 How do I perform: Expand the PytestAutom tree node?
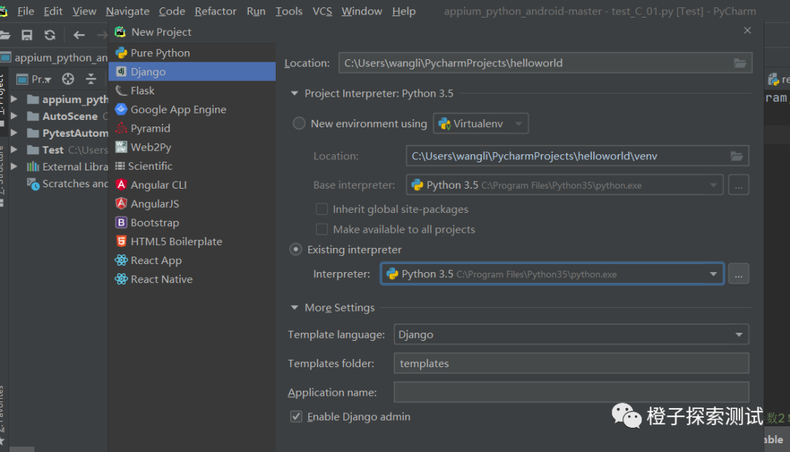coord(14,133)
